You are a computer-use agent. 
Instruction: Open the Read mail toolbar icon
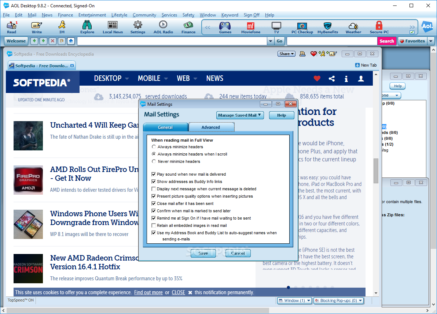(x=12, y=27)
